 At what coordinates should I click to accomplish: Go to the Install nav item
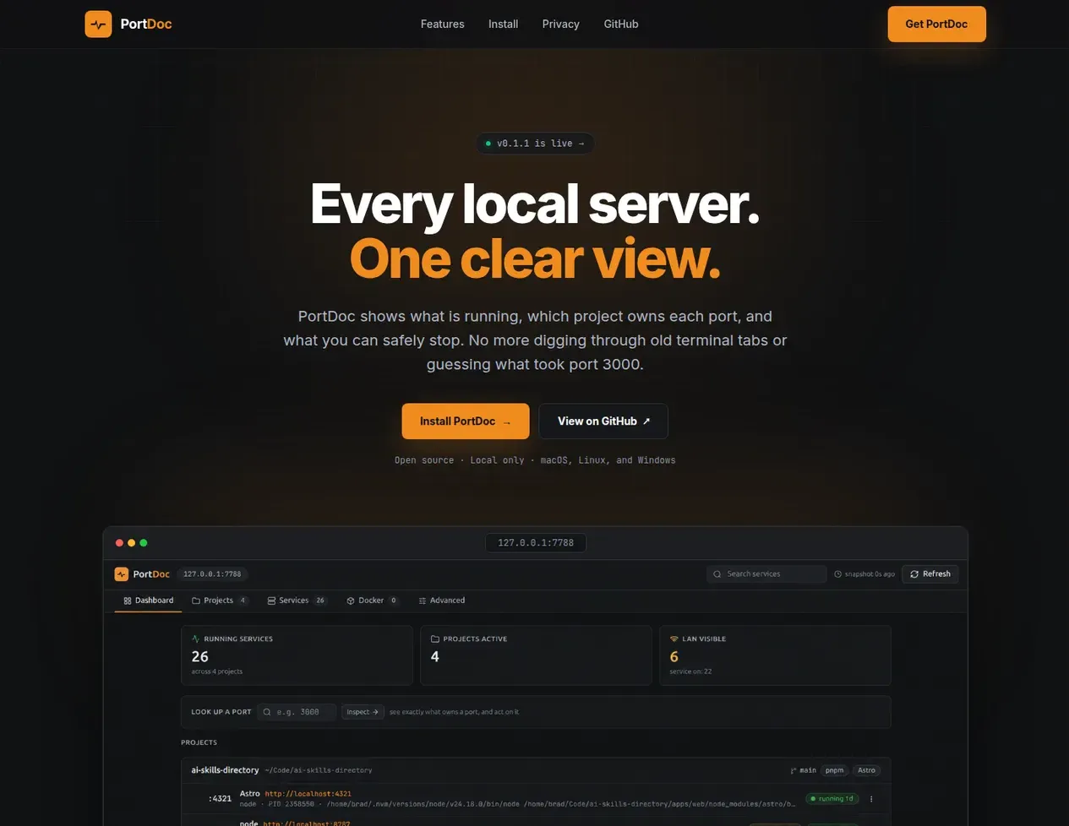click(x=503, y=24)
